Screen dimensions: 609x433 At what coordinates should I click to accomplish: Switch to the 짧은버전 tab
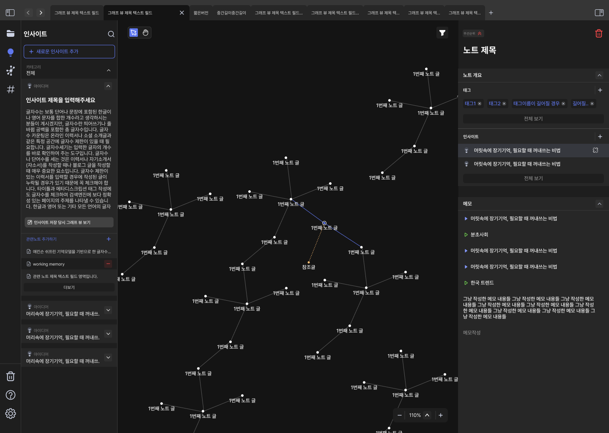201,12
